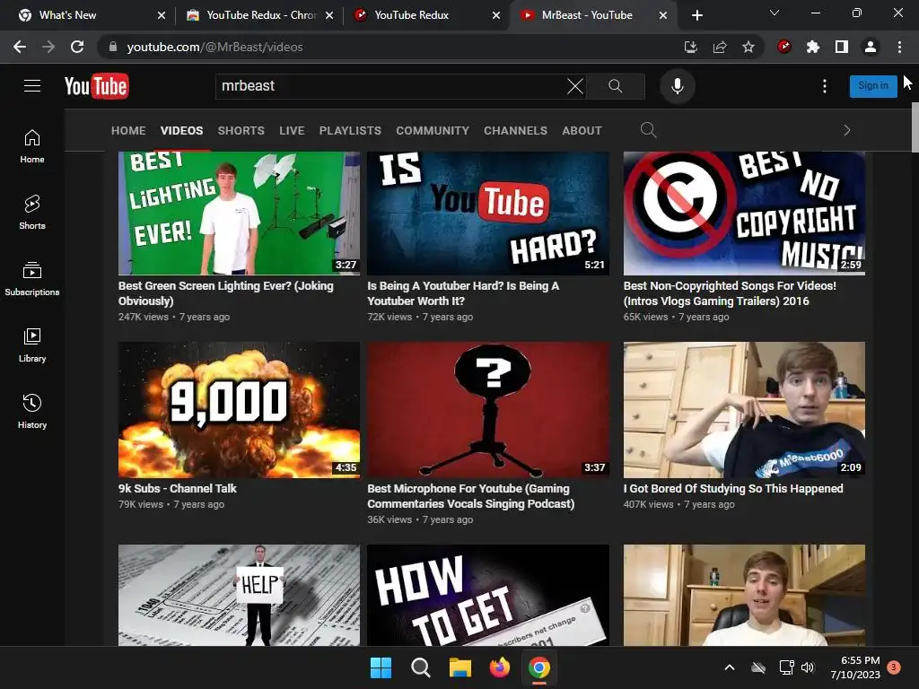Open Chrome tab search dropdown
This screenshot has width=919, height=689.
tap(775, 13)
